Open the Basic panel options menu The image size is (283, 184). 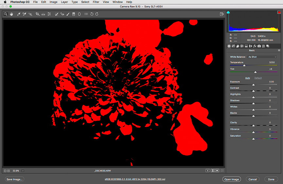pos(279,51)
